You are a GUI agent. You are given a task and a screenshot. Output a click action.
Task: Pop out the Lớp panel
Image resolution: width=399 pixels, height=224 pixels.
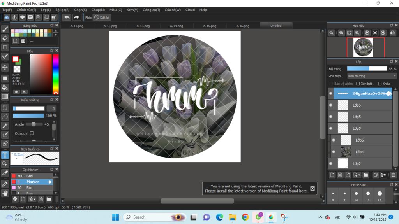[392, 61]
